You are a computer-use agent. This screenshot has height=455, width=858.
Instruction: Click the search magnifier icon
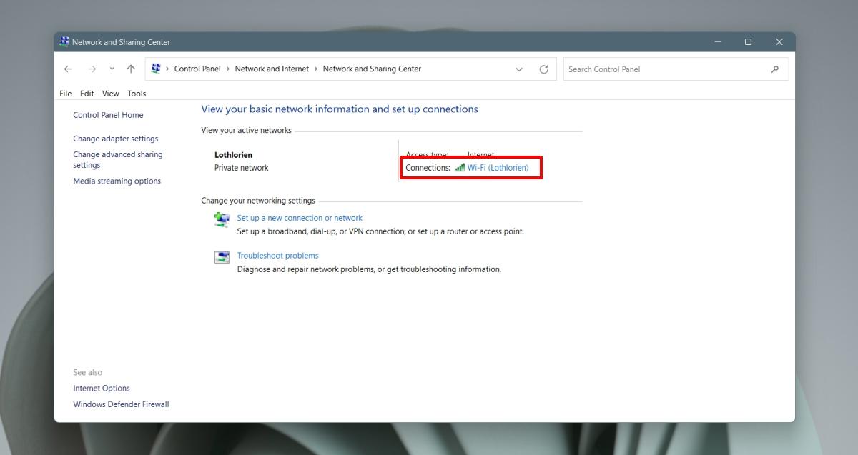click(x=775, y=69)
